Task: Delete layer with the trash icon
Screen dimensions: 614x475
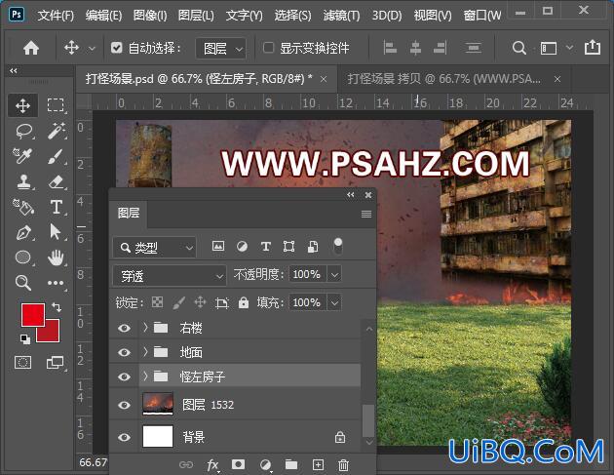Action: pos(343,465)
